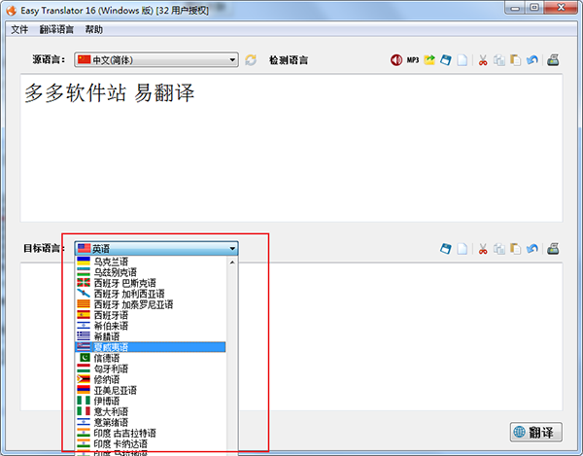Viewport: 583px width, 456px height.
Task: Choose 印度 古吉拉特语 in the list
Action: tap(151, 434)
